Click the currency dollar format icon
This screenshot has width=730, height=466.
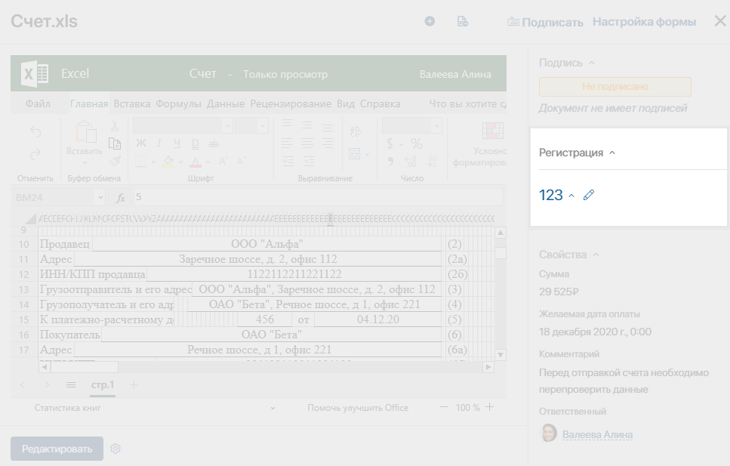(390, 144)
